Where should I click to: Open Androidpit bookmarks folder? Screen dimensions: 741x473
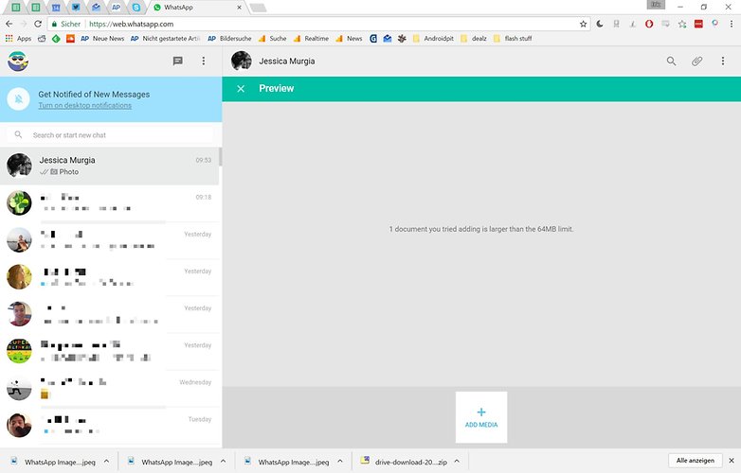click(x=433, y=39)
